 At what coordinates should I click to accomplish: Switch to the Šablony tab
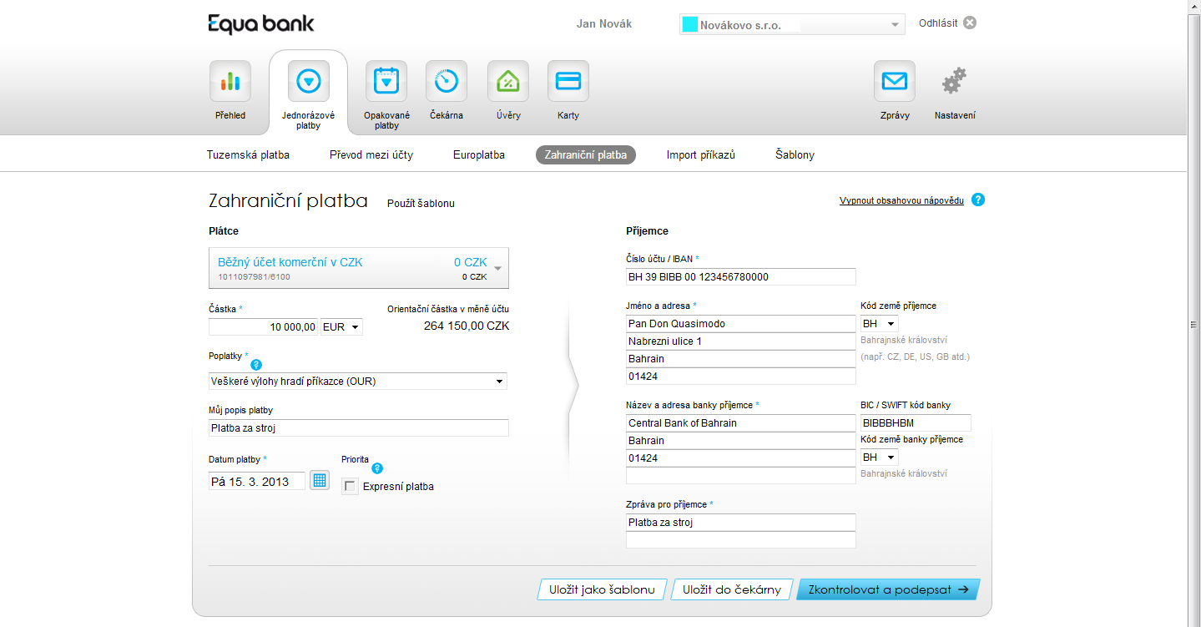click(795, 154)
